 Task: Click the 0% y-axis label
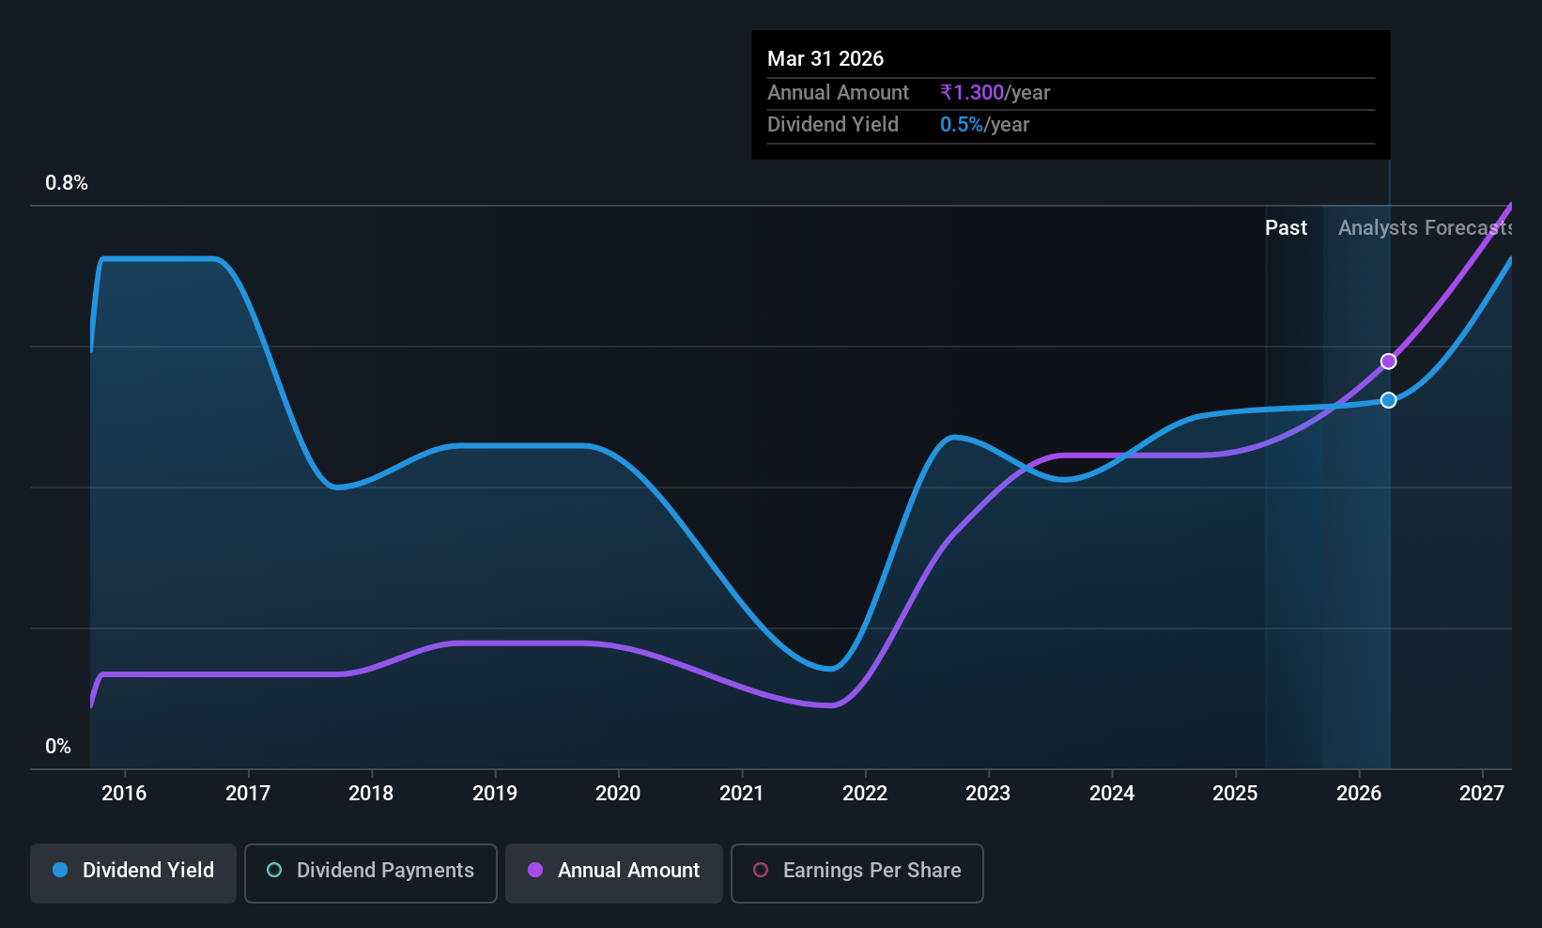point(58,747)
